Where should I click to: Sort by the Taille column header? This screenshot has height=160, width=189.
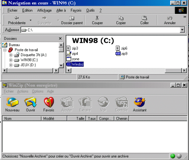(76, 119)
